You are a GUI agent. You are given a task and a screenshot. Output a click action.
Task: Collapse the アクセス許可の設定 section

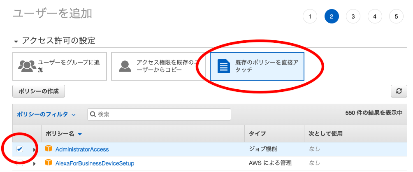pyautogui.click(x=16, y=42)
